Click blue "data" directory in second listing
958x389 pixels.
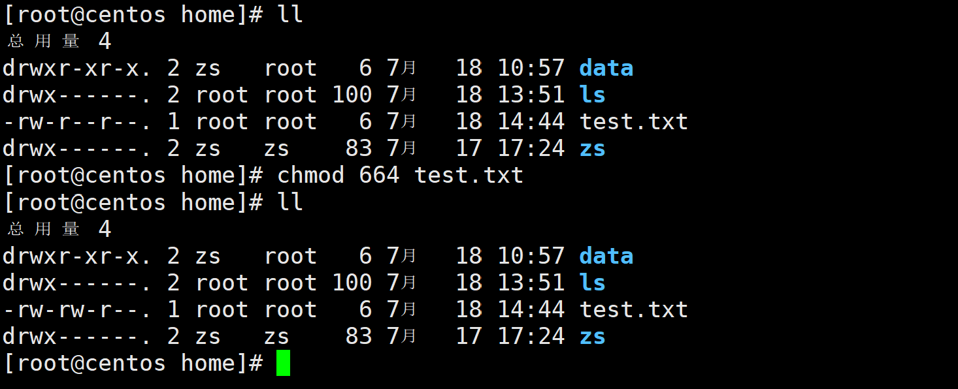(606, 256)
